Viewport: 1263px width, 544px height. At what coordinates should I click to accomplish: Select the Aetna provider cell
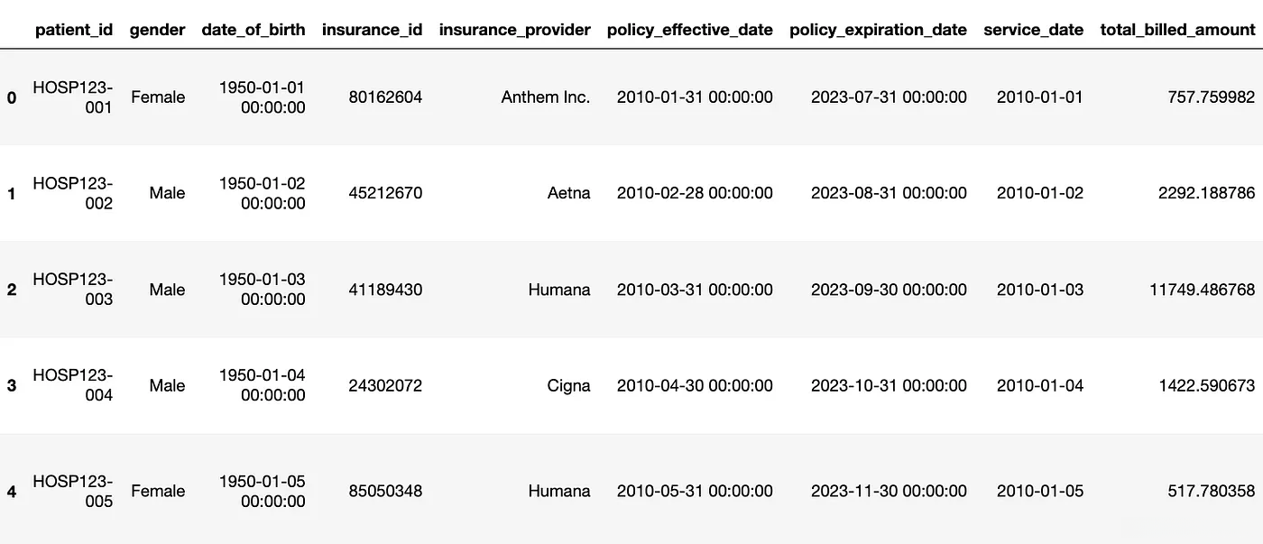click(x=568, y=193)
